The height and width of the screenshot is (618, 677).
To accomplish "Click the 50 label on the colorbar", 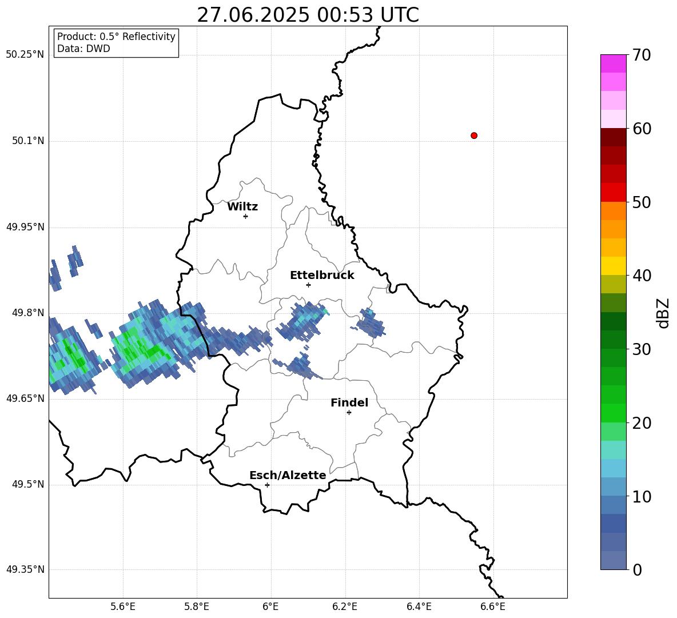I will pyautogui.click(x=642, y=202).
